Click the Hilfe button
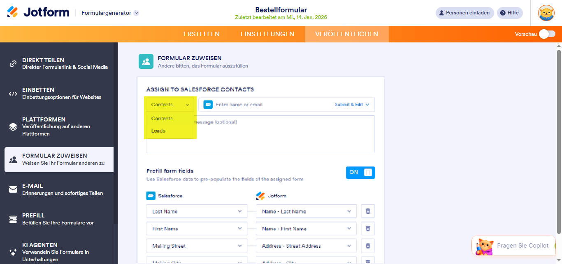Image resolution: width=562 pixels, height=264 pixels. point(510,13)
